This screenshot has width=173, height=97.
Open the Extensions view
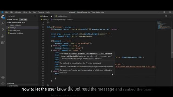pyautogui.click(x=3, y=43)
